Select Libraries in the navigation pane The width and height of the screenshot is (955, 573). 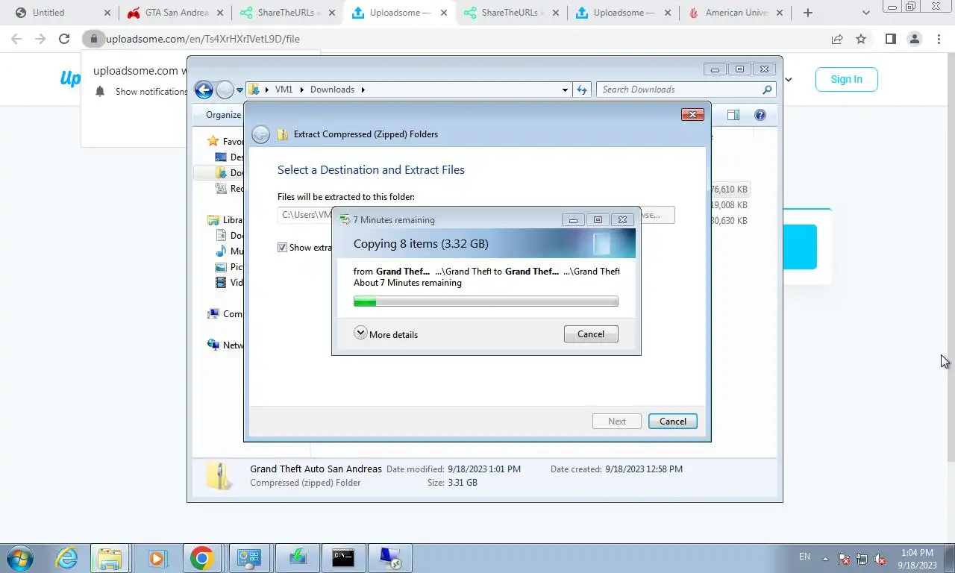226,220
